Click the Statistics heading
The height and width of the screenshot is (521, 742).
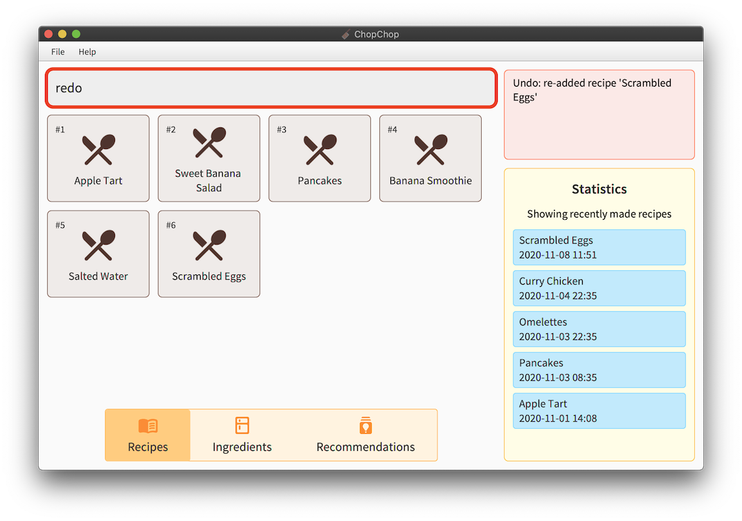click(599, 189)
